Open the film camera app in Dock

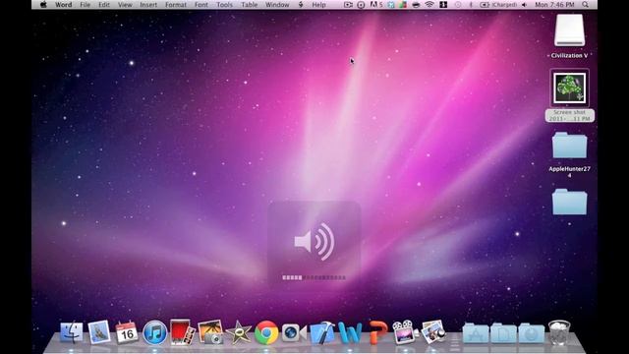(405, 332)
